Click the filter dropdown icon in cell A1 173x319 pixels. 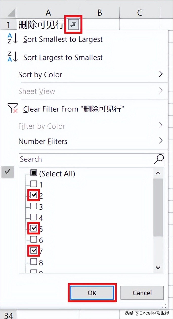pyautogui.click(x=74, y=25)
